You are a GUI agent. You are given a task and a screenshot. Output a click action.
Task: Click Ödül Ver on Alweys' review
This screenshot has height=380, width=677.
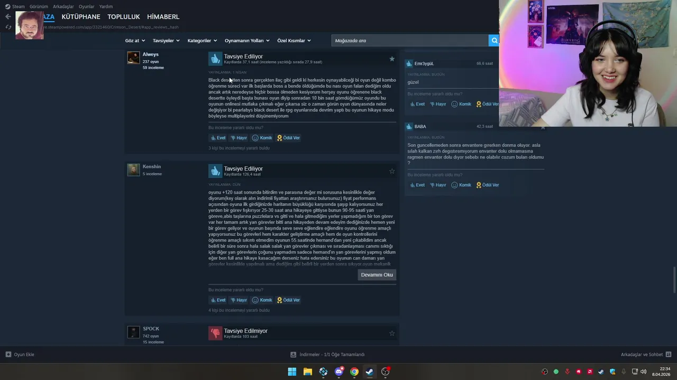point(288,138)
